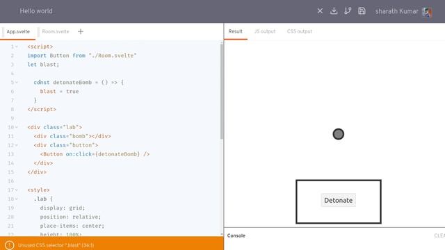
Task: Open the JS output tab
Action: [265, 31]
